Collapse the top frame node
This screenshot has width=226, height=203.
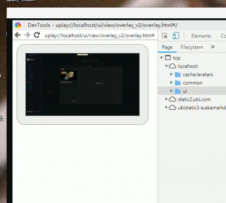tap(162, 58)
